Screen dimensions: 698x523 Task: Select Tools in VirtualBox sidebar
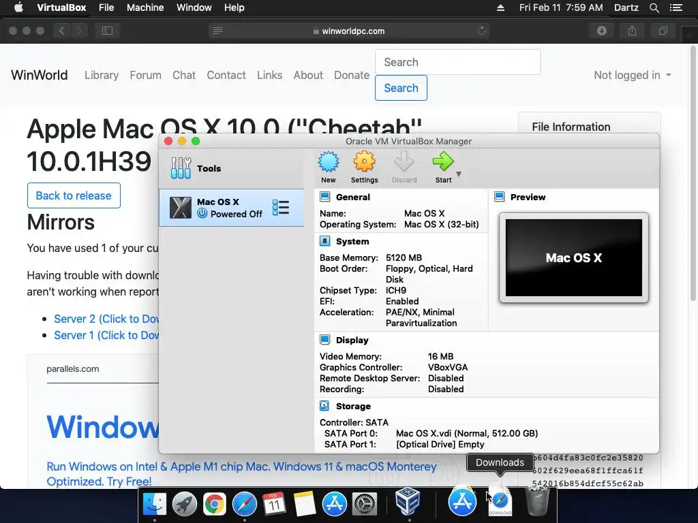231,168
